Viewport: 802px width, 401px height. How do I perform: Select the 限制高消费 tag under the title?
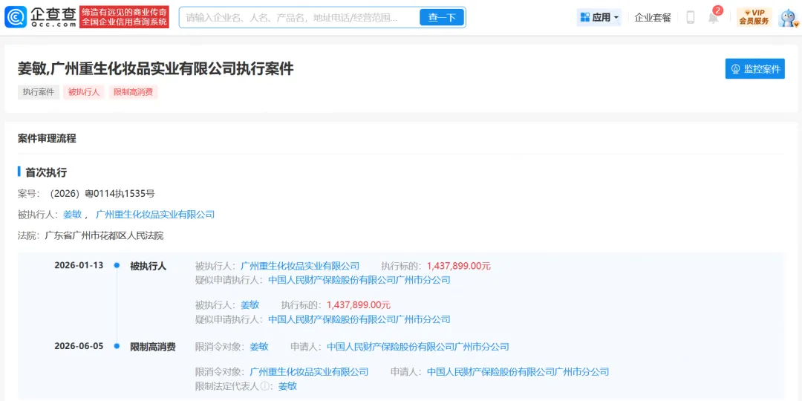133,92
